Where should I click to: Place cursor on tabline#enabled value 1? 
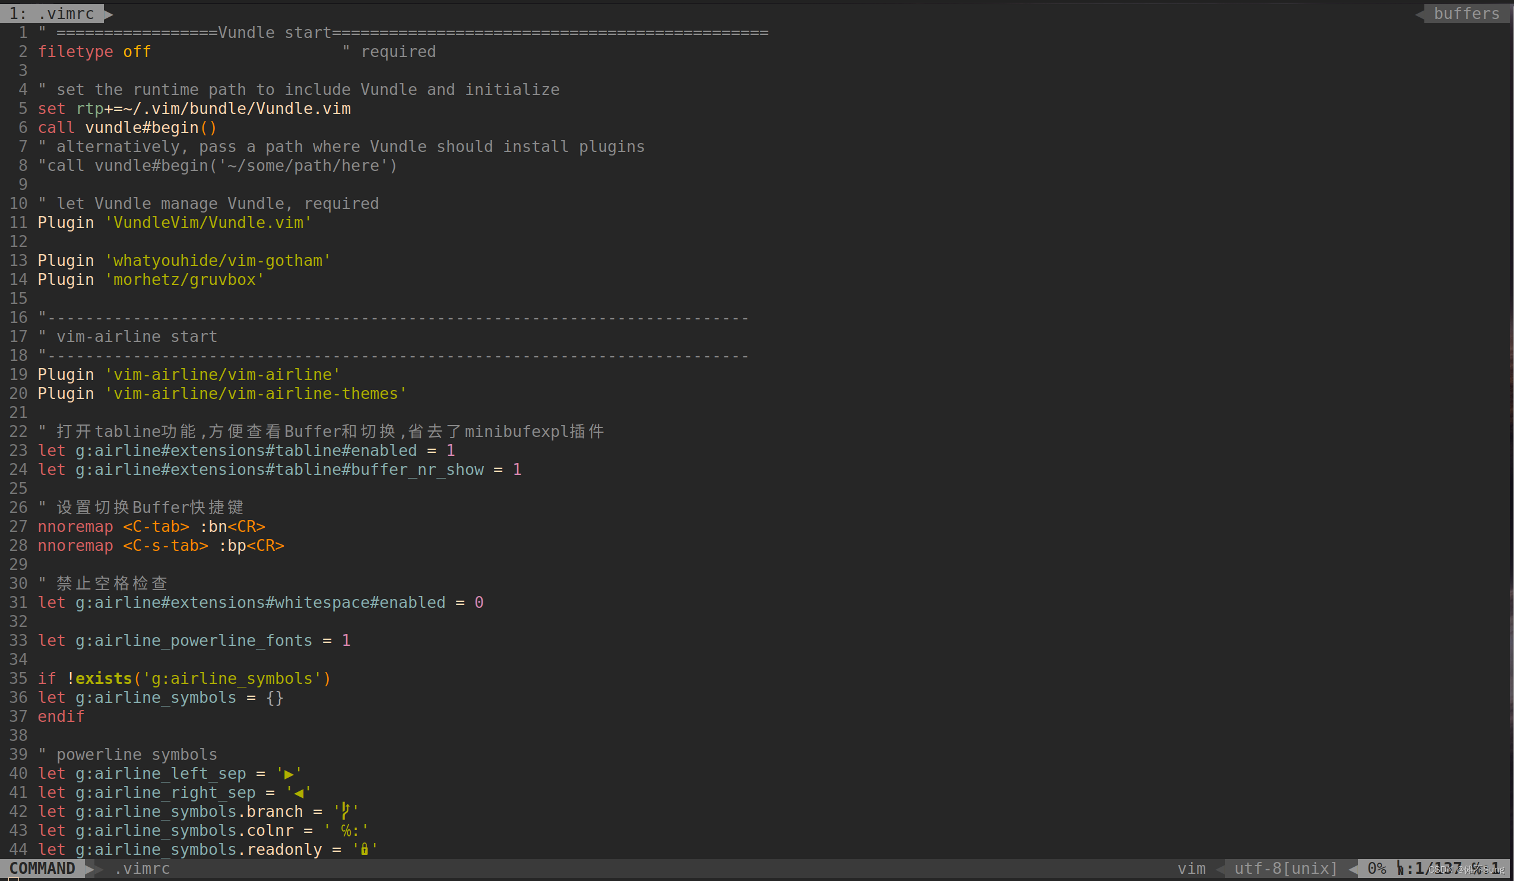pyautogui.click(x=451, y=451)
